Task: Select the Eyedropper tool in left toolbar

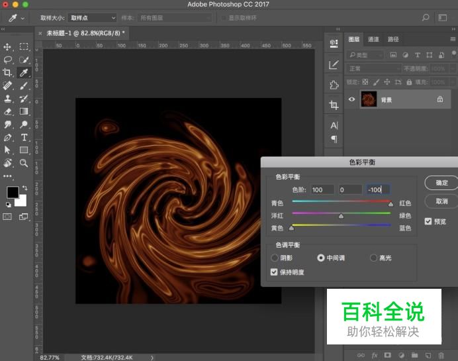Action: tap(23, 72)
